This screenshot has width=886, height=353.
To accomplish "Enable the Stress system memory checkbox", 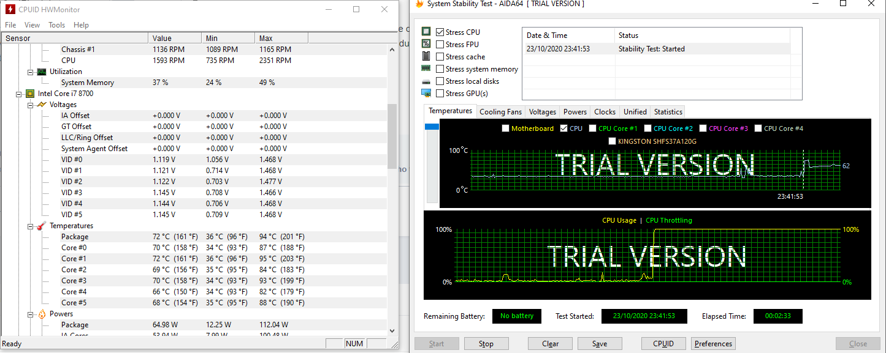I will (x=440, y=69).
